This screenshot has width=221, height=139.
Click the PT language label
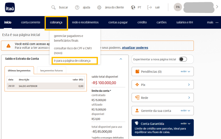[x=140, y=7]
